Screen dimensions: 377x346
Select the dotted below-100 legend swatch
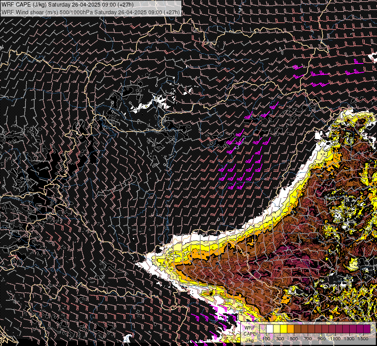click(263, 329)
